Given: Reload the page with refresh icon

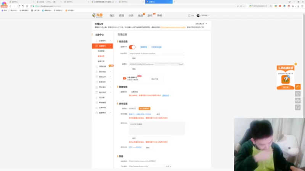Looking at the screenshot, I should tap(19, 6).
